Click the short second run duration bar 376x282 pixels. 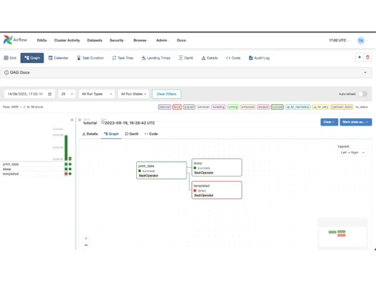[70, 159]
